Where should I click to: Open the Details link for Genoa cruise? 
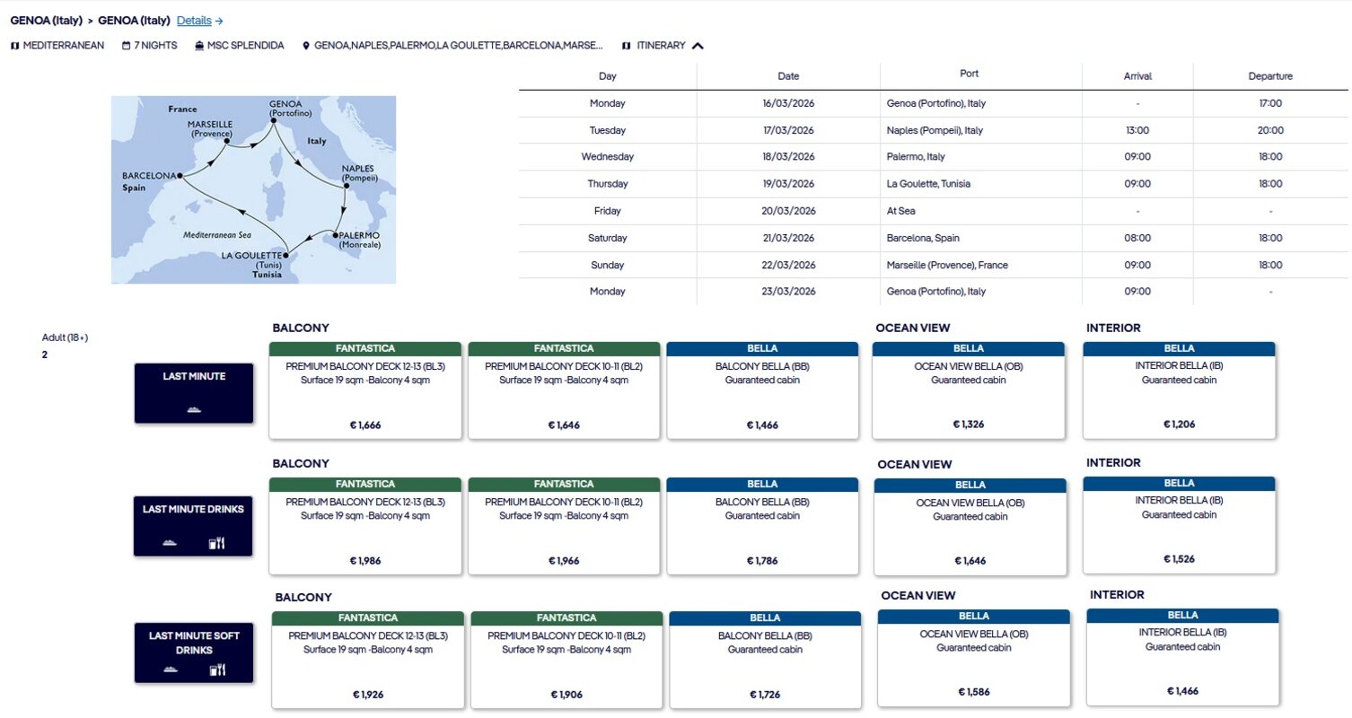(x=199, y=21)
